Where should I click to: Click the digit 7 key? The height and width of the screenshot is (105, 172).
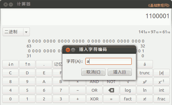coord(61,90)
